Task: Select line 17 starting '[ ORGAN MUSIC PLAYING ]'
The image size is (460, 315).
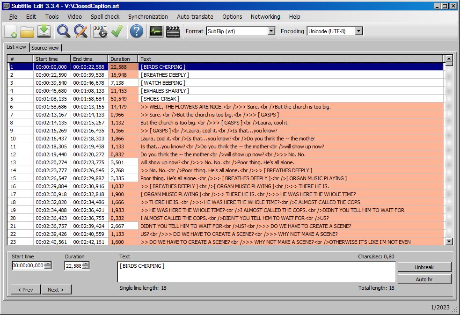Action: 225,194
